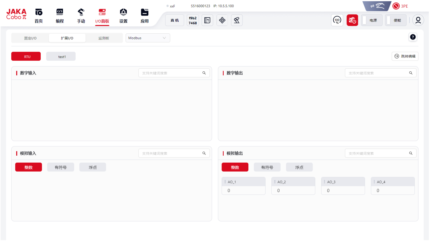Screen dimensions: 431x246
Task: Select the test1 device button
Action: click(61, 57)
